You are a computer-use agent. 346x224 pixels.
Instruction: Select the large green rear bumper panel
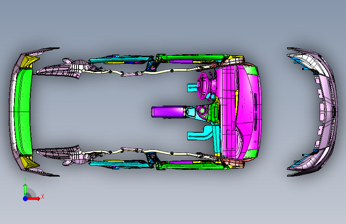pos(23,112)
